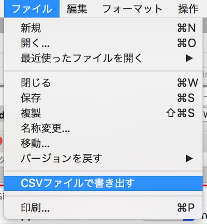Click the ⌘P shortcut next to 印刷
The width and height of the screenshot is (207, 224).
pos(186,207)
